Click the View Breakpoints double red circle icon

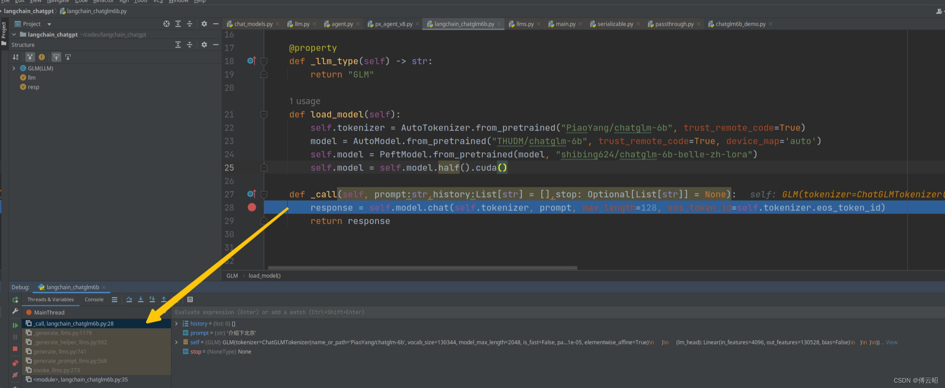(x=15, y=363)
